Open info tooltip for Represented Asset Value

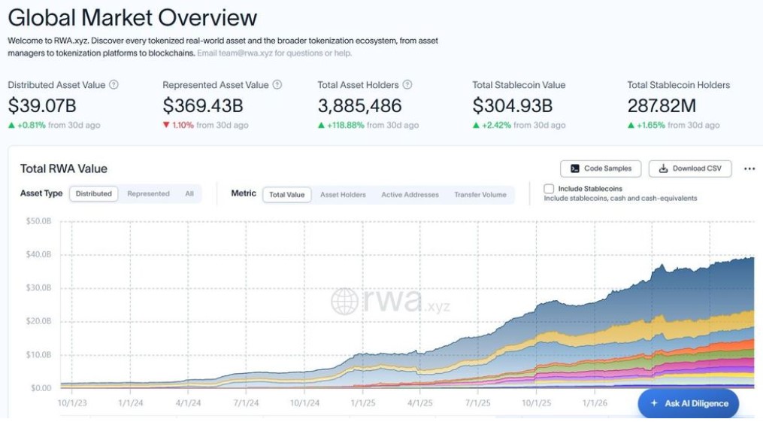click(277, 85)
